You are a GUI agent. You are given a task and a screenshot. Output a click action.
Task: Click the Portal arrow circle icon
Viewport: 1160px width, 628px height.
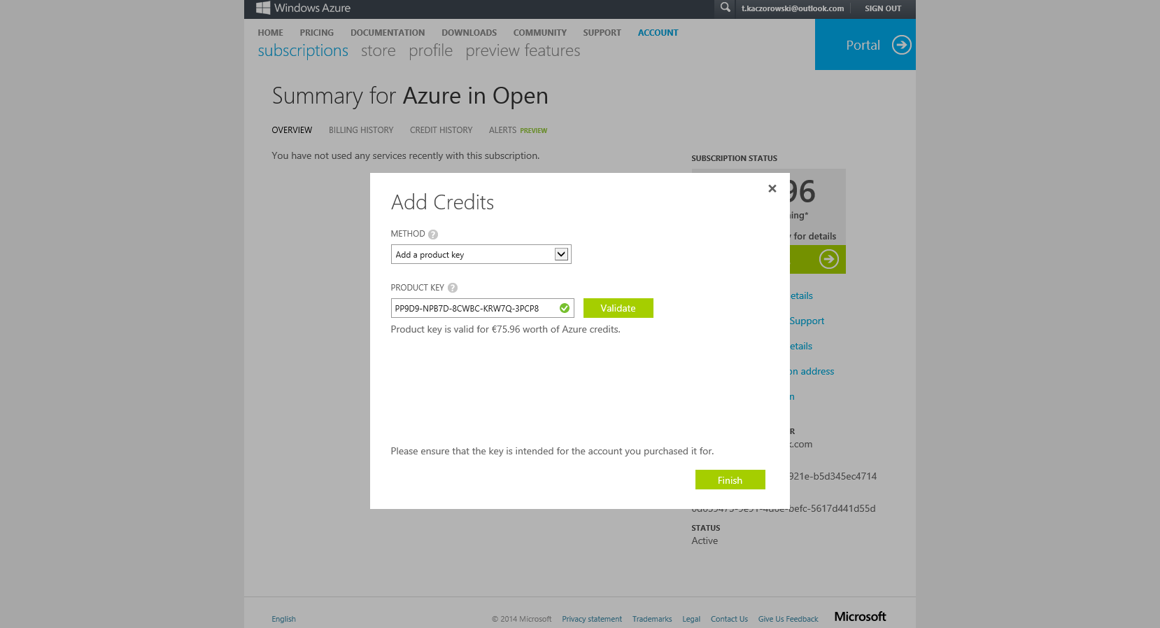(902, 45)
